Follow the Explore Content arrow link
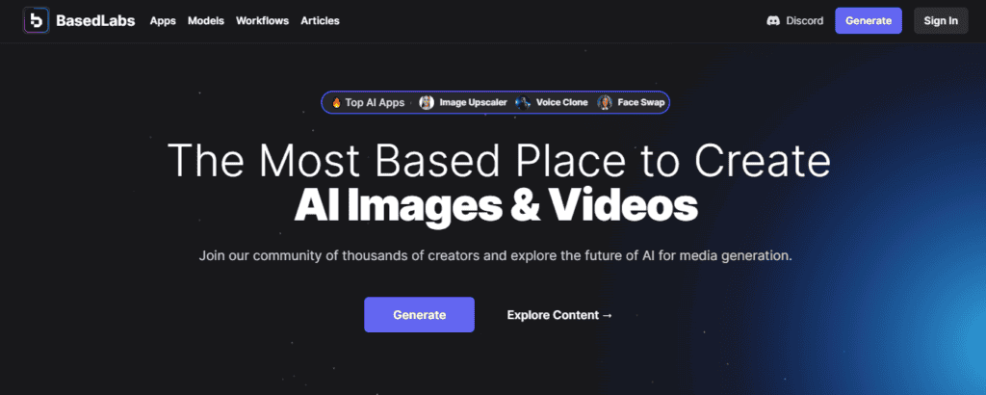 coord(559,315)
